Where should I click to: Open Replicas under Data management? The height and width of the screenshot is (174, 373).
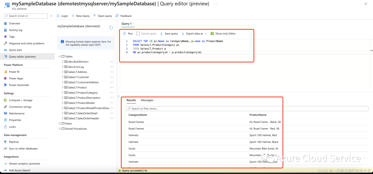coord(14,142)
